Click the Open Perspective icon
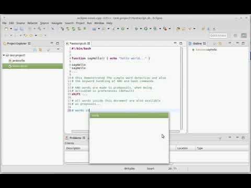This screenshot has width=251, height=188. coord(235,36)
